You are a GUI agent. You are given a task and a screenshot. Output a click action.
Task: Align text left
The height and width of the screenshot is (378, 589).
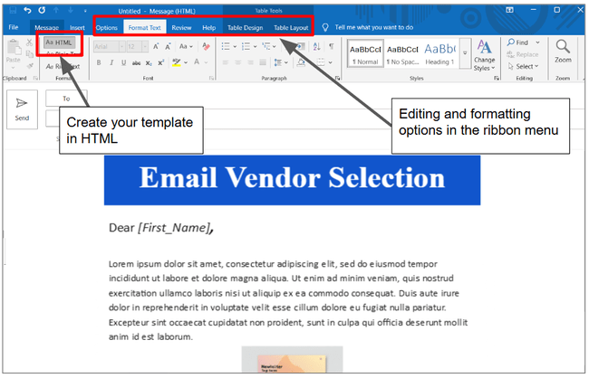(x=226, y=62)
